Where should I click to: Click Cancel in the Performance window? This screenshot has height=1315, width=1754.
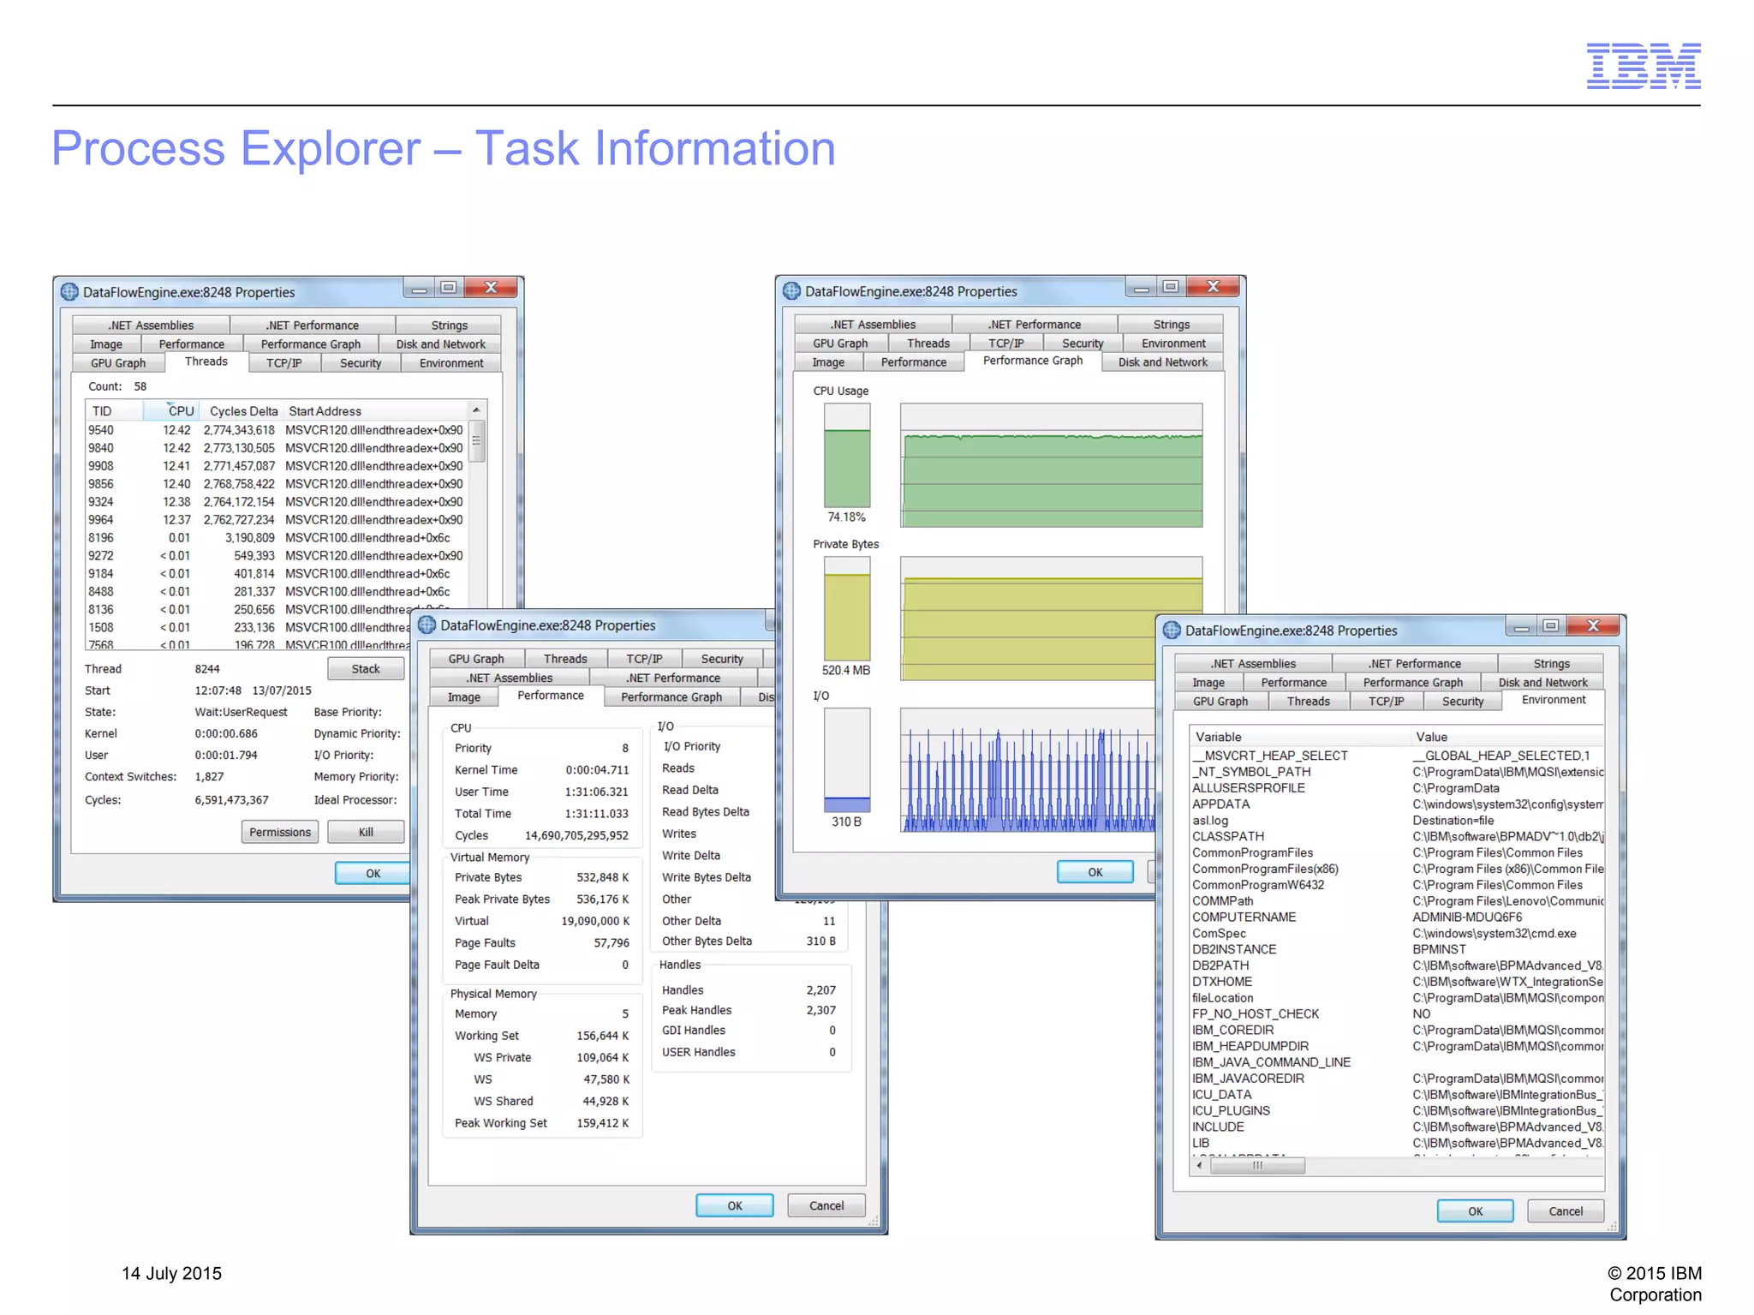coord(826,1205)
